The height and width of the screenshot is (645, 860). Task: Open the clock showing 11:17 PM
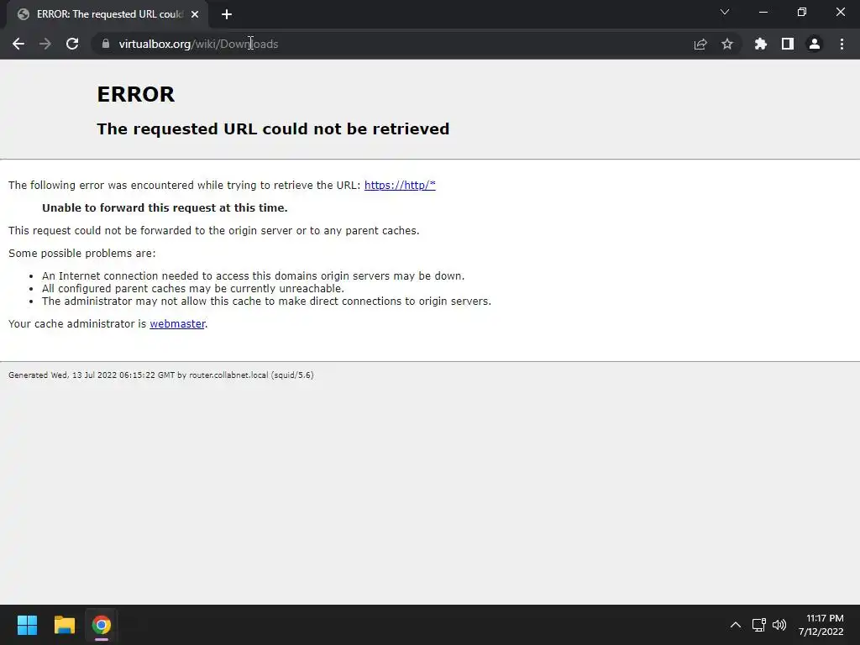pyautogui.click(x=821, y=625)
